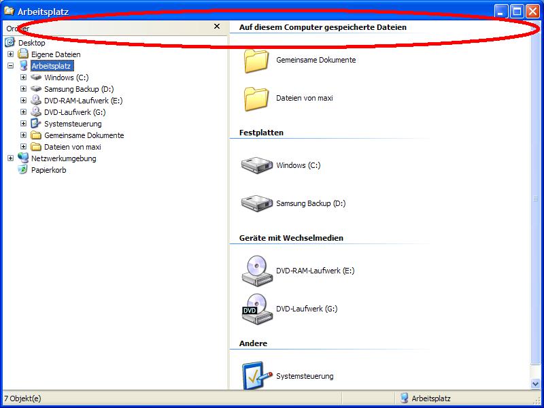
Task: Click Papierkorb recycle bin icon
Action: tap(23, 169)
